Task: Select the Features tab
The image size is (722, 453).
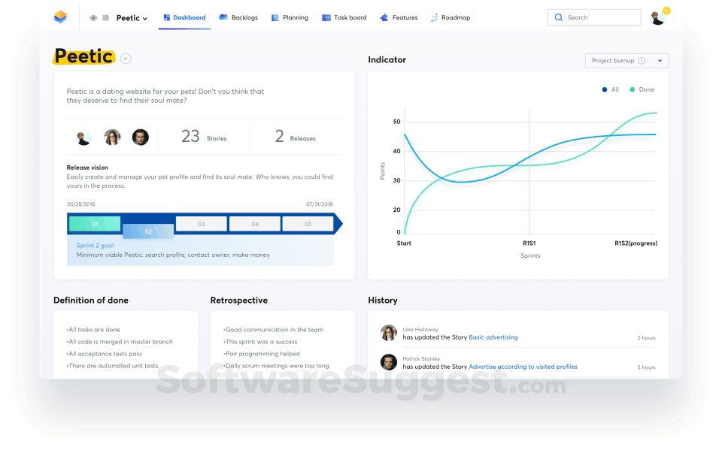Action: (x=399, y=17)
